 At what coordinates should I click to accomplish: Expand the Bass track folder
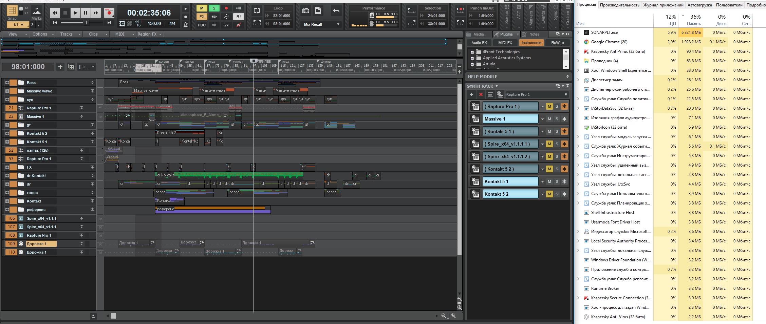[7, 83]
